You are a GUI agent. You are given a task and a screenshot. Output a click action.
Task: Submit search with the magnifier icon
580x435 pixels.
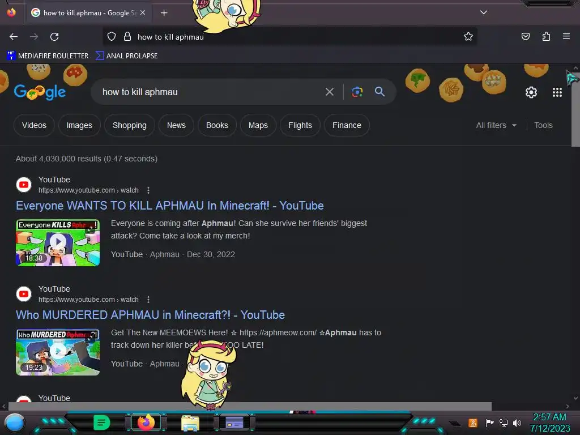379,92
